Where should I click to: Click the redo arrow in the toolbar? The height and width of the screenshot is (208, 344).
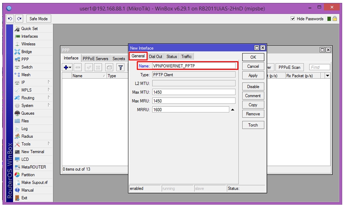[19, 19]
